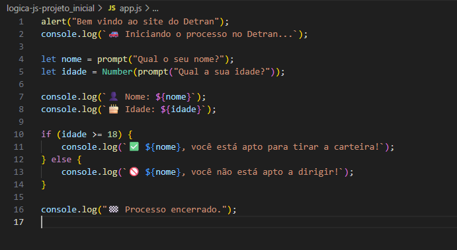Image resolution: width=457 pixels, height=250 pixels.
Task: Click the birthday cake emoji on line 8
Action: pyautogui.click(x=114, y=109)
